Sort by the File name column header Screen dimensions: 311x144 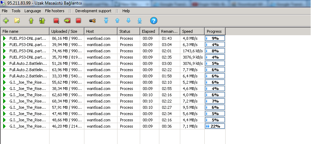[25, 31]
